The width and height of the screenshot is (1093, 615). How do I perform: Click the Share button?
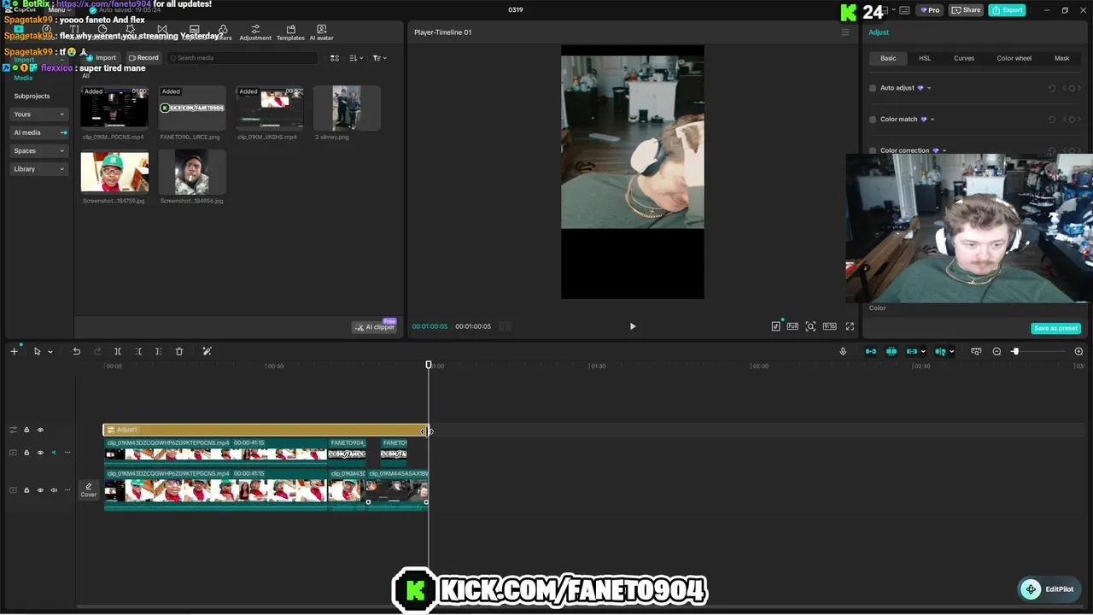pyautogui.click(x=967, y=10)
